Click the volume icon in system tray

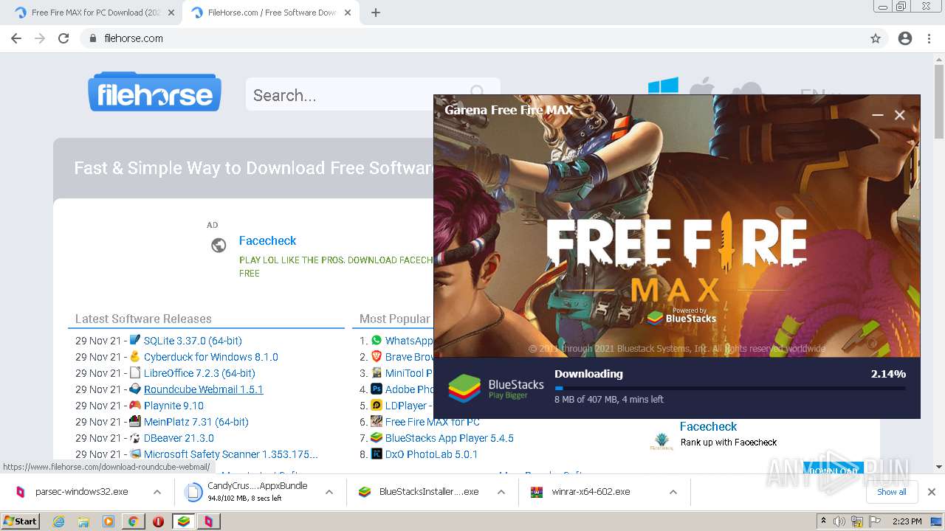click(839, 521)
